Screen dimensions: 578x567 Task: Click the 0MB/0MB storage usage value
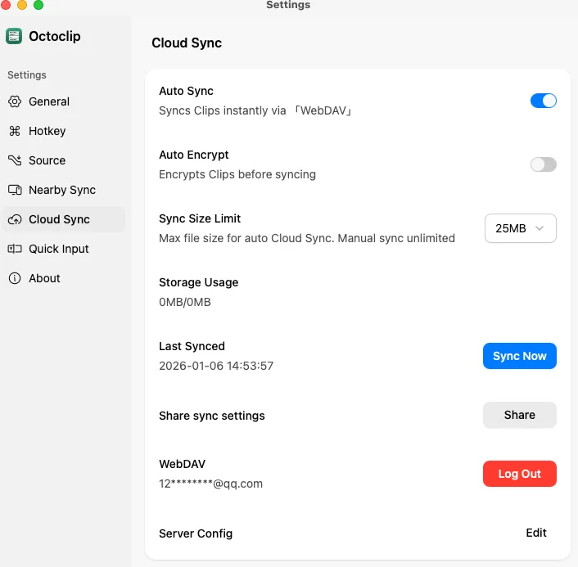(185, 302)
